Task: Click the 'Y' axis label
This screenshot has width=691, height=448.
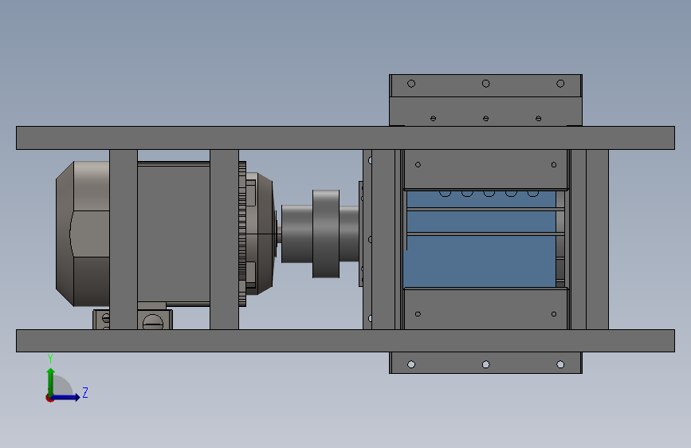Action: [50, 358]
